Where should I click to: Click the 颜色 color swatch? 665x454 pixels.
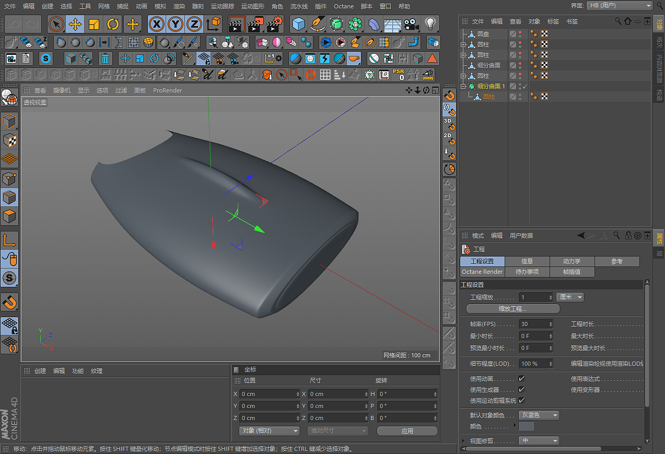[527, 426]
